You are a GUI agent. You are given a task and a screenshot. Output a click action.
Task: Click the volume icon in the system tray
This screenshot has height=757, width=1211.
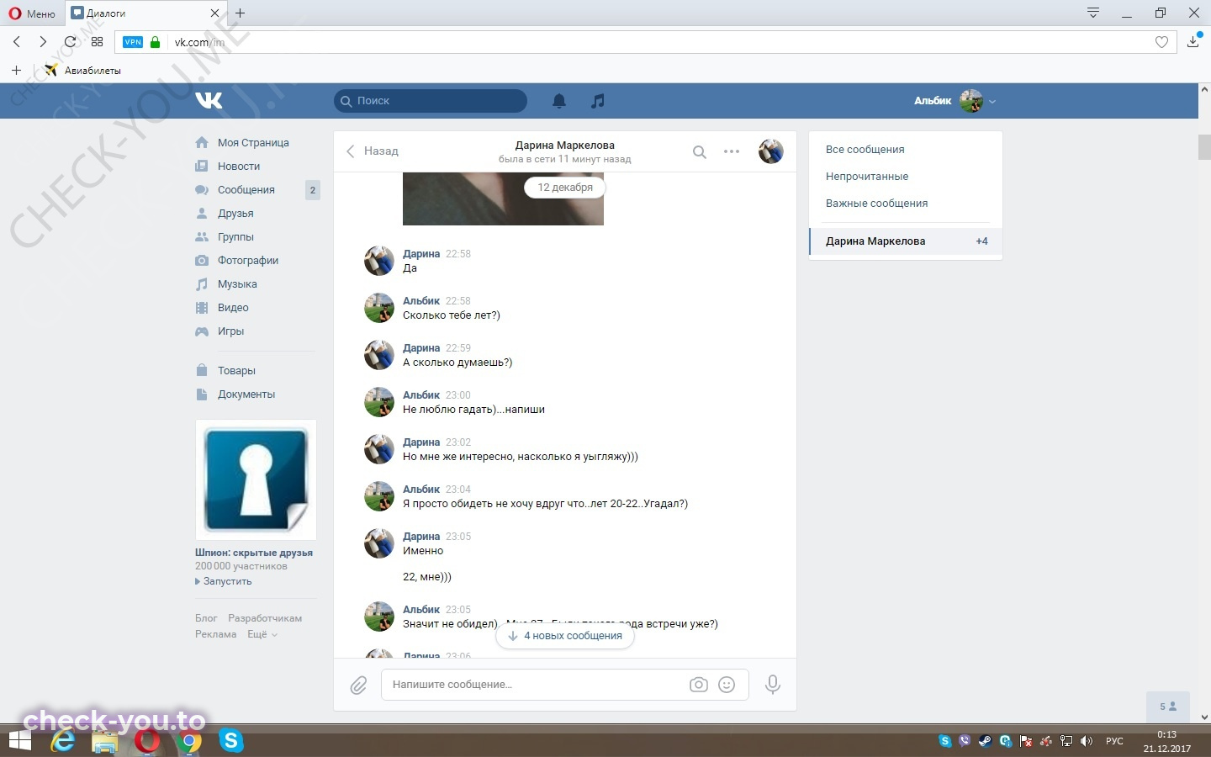[x=1086, y=741]
